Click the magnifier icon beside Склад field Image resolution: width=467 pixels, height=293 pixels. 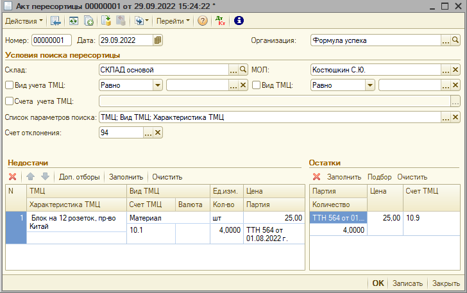[243, 69]
